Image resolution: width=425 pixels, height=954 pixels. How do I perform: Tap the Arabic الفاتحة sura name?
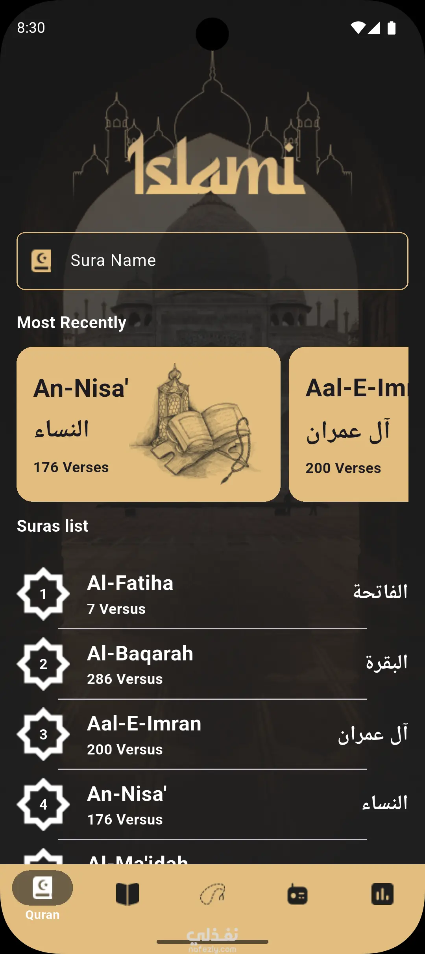380,592
